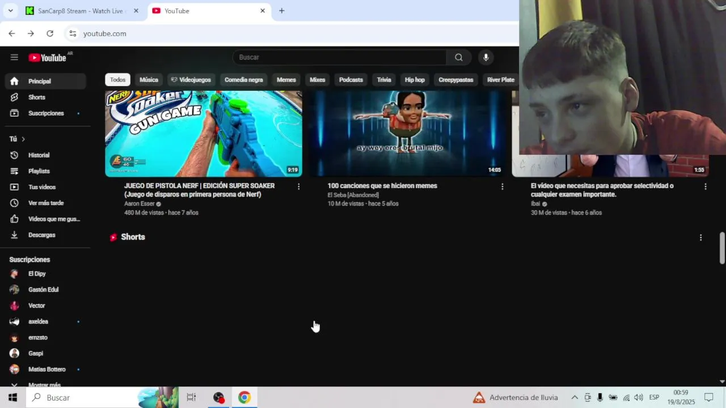Open 100 canciones que se hicieron memes title
Screen dimensions: 726x408
coord(382,186)
